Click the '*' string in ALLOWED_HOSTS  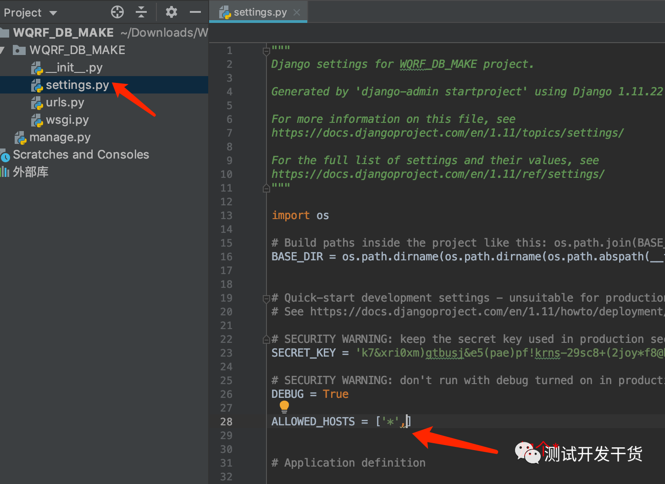[390, 422]
